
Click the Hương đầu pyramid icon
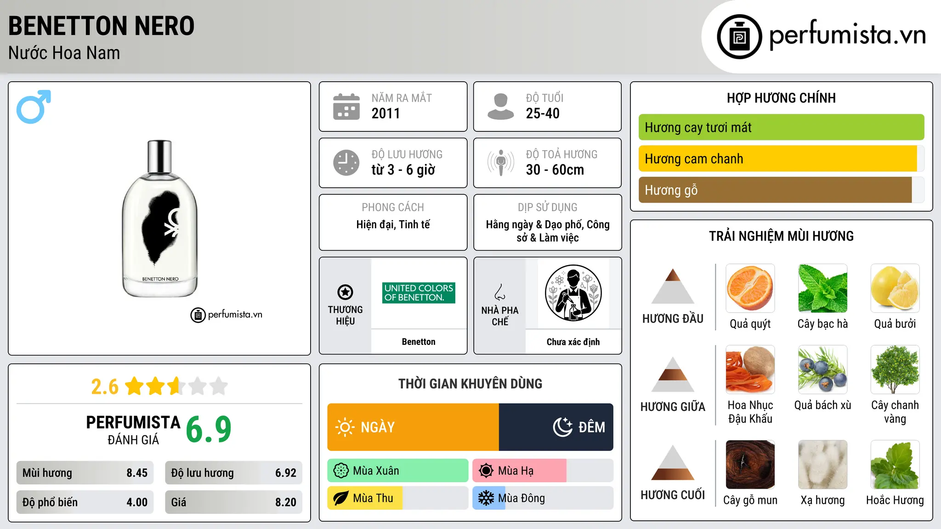pos(673,286)
